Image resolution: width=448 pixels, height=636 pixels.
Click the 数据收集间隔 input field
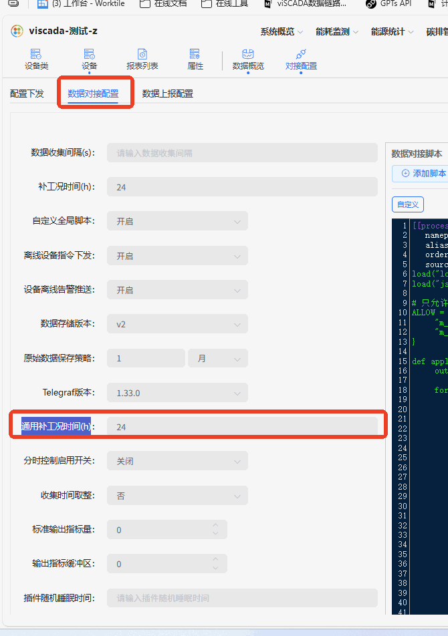[x=242, y=153]
